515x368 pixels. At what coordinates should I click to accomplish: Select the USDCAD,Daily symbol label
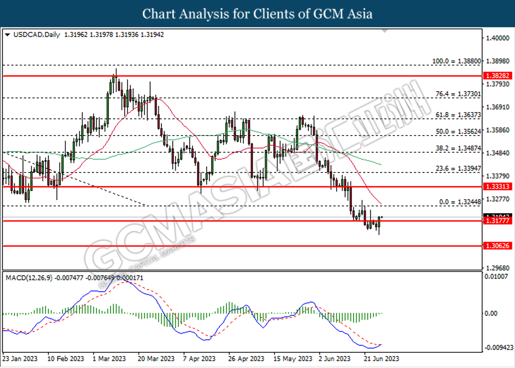[x=37, y=35]
